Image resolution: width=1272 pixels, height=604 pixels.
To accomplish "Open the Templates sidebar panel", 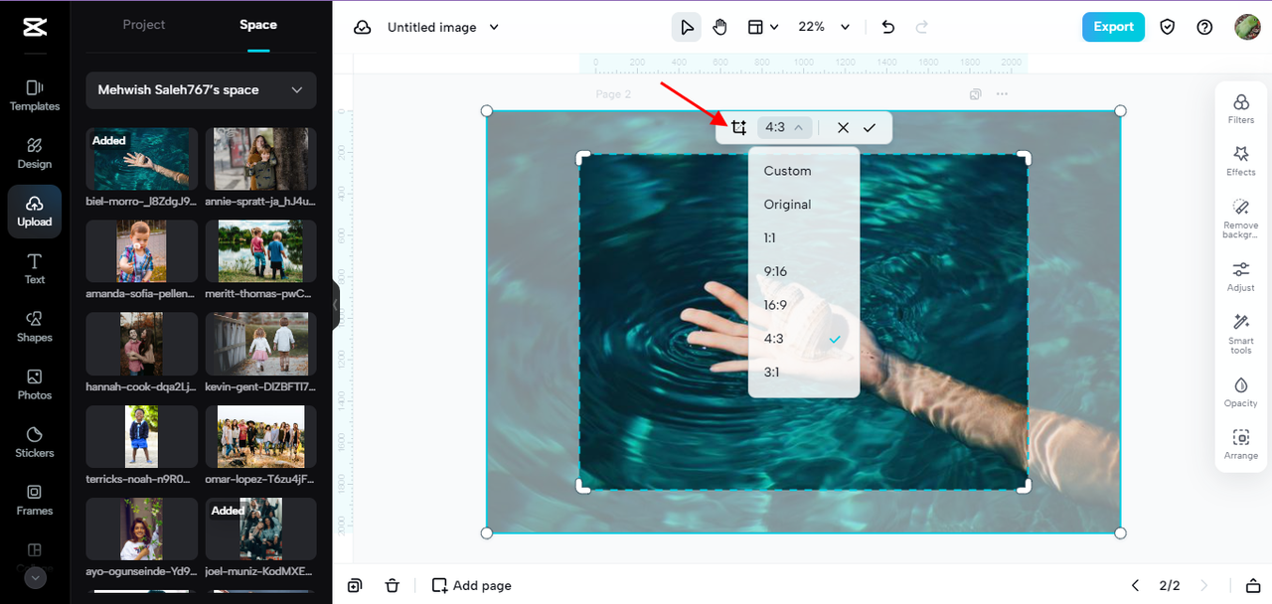I will click(x=35, y=95).
